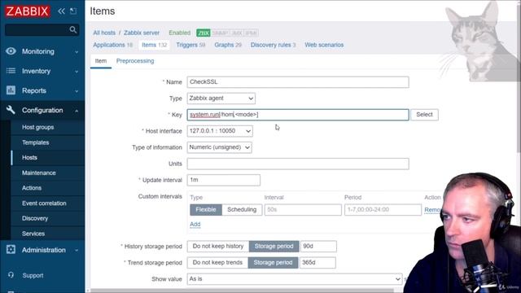
Task: Click the Add custom interval link
Action: (195, 225)
